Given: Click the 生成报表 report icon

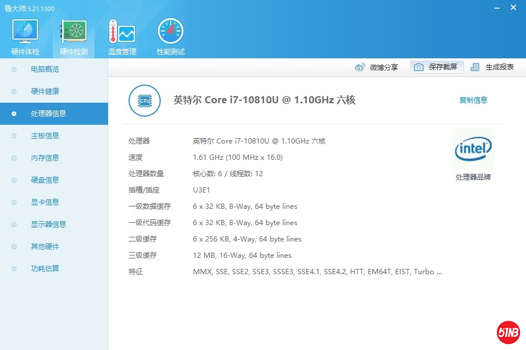Looking at the screenshot, I should point(475,67).
